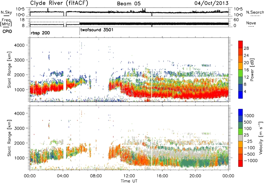Click the gray segment of the Velocity colorbar
Viewport: 264px width, 183px height.
241,138
